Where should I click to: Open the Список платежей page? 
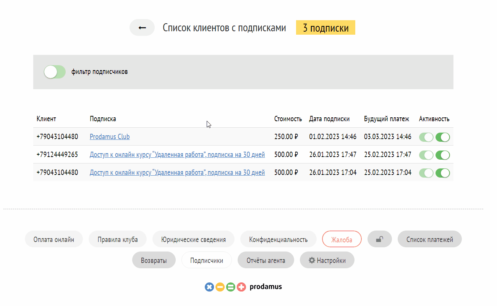click(429, 239)
